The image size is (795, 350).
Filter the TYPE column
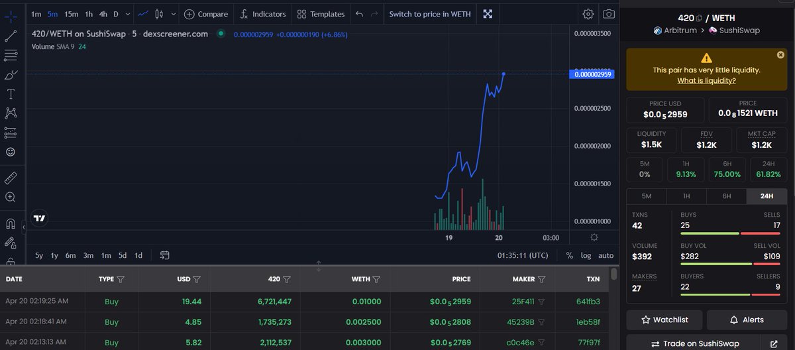click(121, 280)
